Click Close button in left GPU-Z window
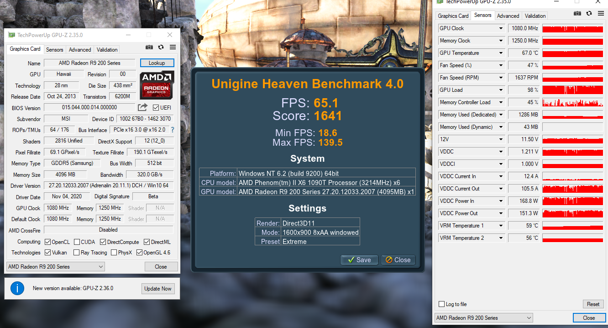The height and width of the screenshot is (328, 608). (161, 267)
